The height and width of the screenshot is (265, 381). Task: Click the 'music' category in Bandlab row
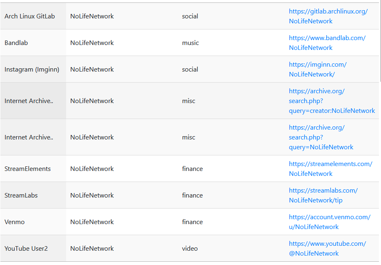pyautogui.click(x=190, y=43)
